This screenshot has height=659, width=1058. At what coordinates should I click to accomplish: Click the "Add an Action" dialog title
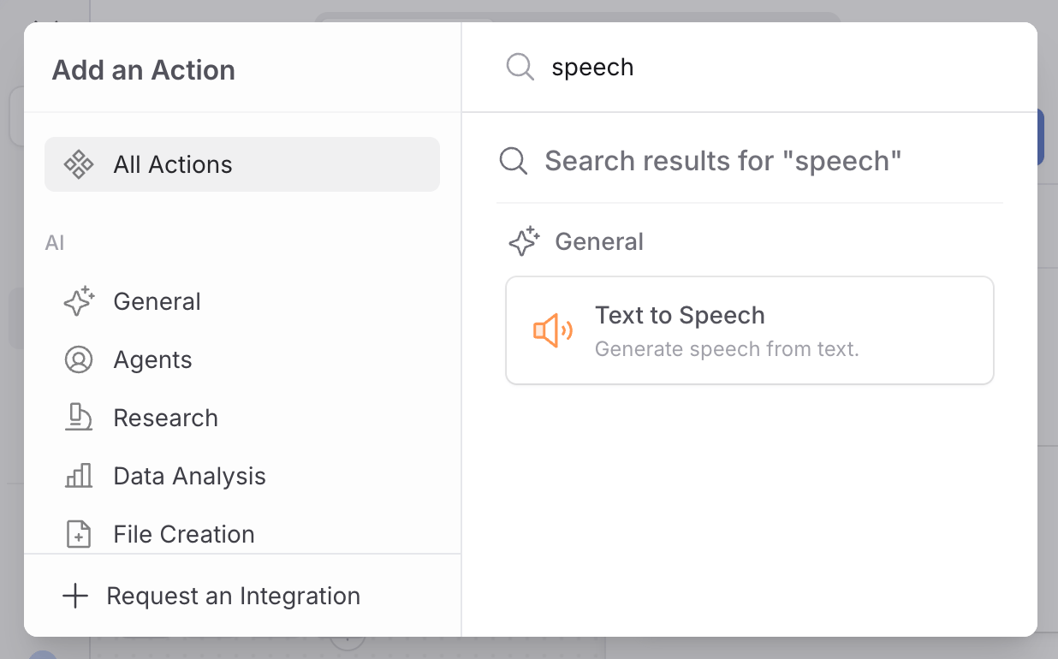point(144,70)
